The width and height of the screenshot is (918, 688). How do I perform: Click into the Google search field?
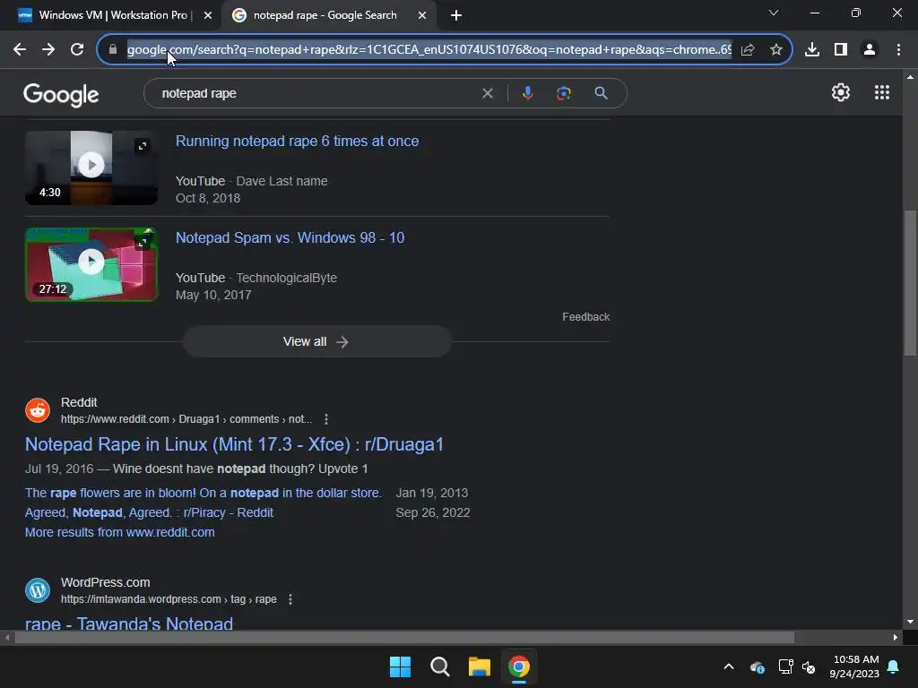coord(316,93)
